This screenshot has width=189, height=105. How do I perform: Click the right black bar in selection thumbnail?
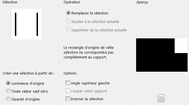coord(37,24)
